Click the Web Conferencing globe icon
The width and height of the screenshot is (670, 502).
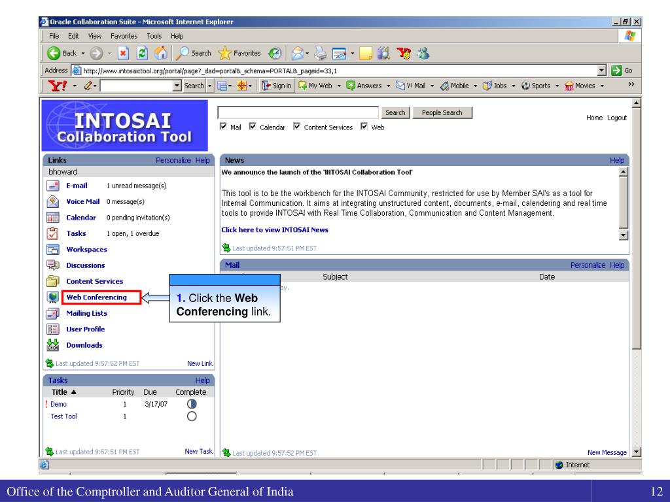[x=52, y=297]
